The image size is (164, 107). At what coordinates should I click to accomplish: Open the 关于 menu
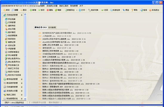coord(82,6)
